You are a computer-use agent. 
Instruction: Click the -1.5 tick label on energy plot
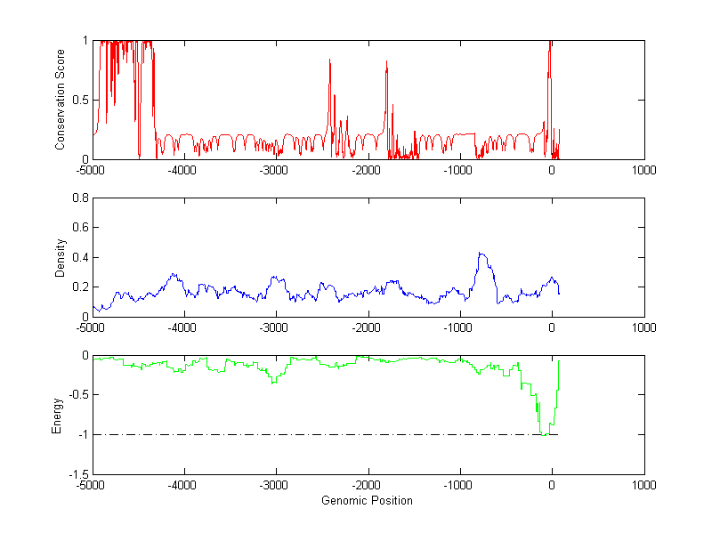click(77, 474)
